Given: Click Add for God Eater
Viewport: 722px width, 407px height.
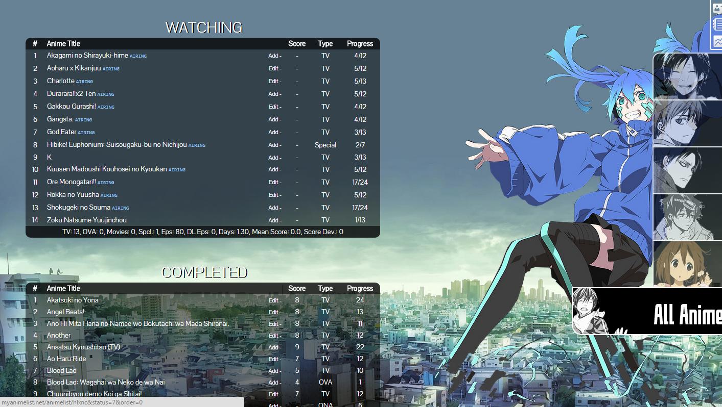Looking at the screenshot, I should coord(273,133).
